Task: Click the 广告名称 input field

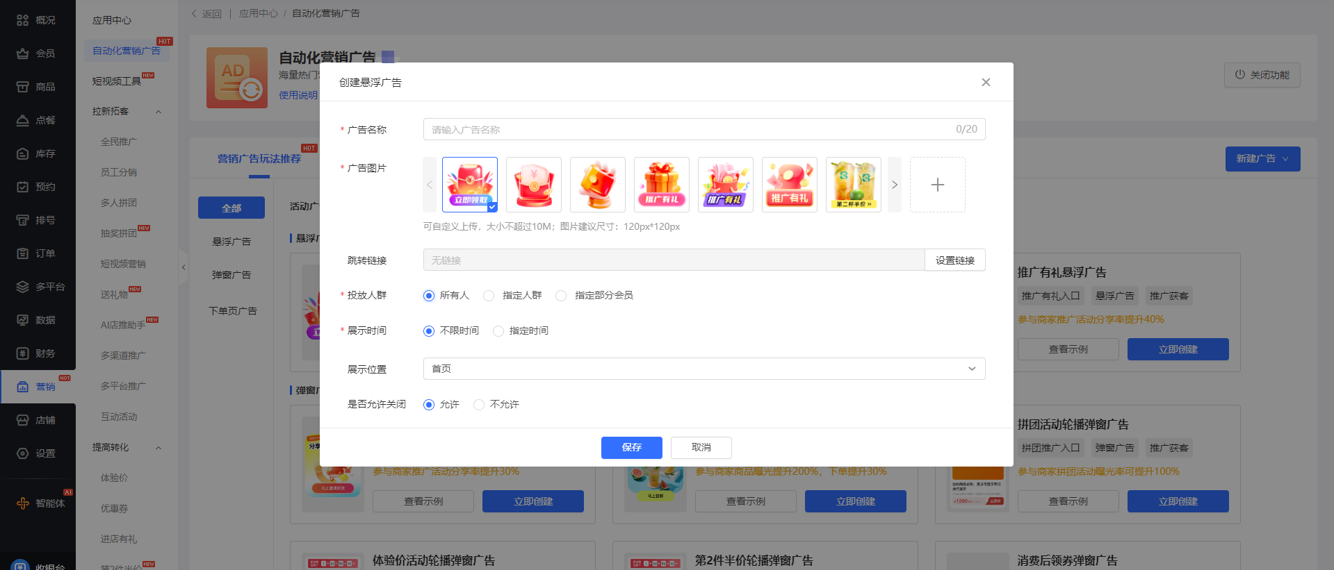Action: [688, 130]
